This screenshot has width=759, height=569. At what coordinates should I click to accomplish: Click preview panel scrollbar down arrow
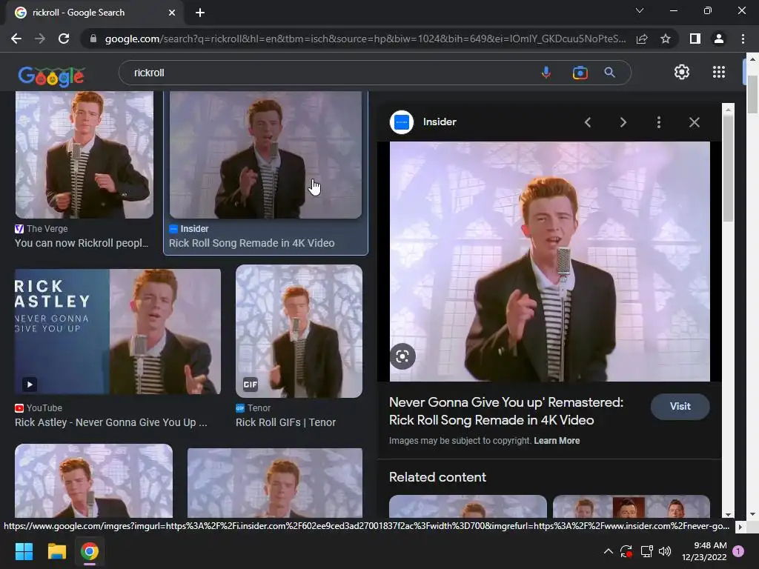tap(728, 514)
